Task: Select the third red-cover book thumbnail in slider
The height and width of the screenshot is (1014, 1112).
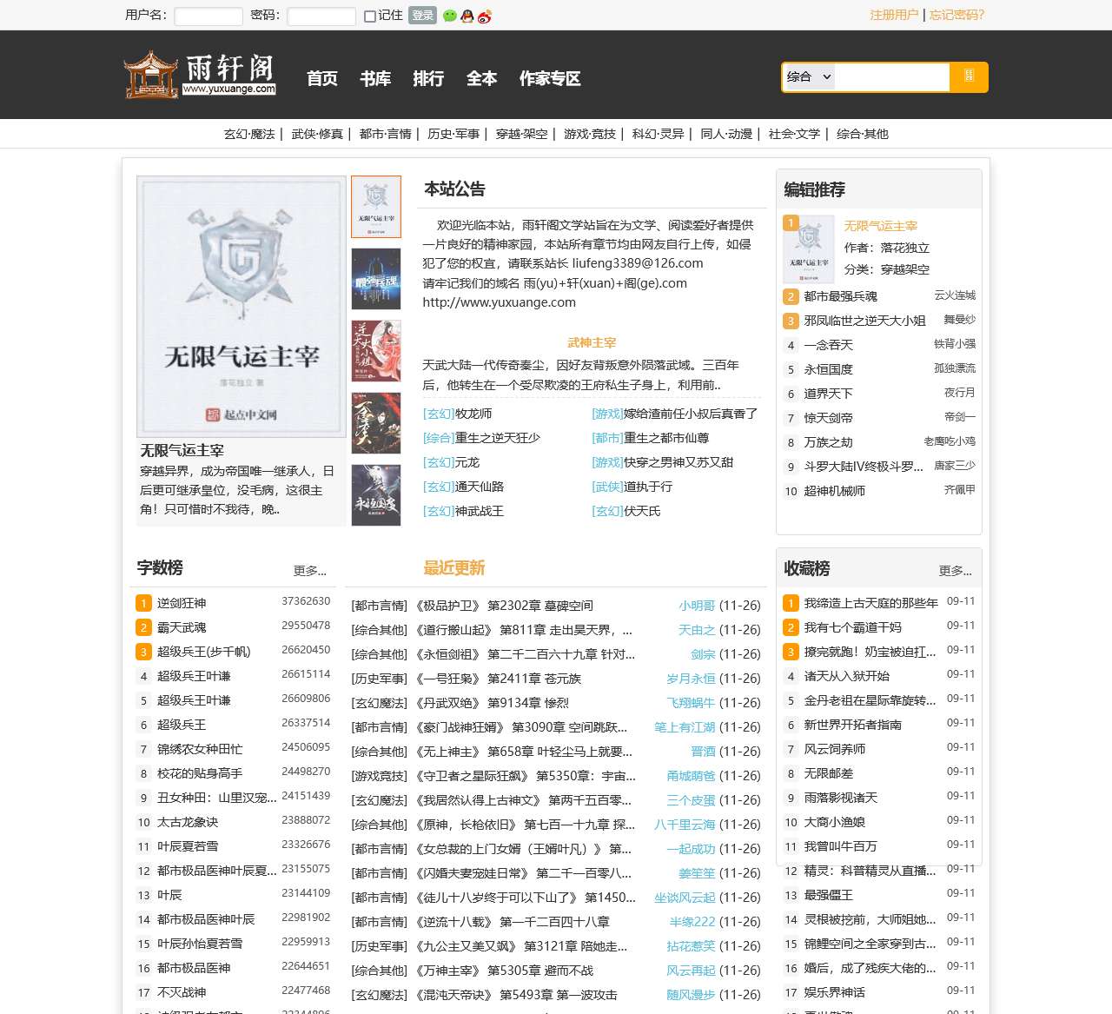Action: click(376, 351)
